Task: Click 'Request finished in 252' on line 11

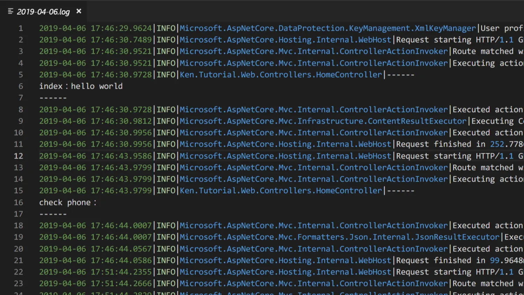Action: (450, 144)
